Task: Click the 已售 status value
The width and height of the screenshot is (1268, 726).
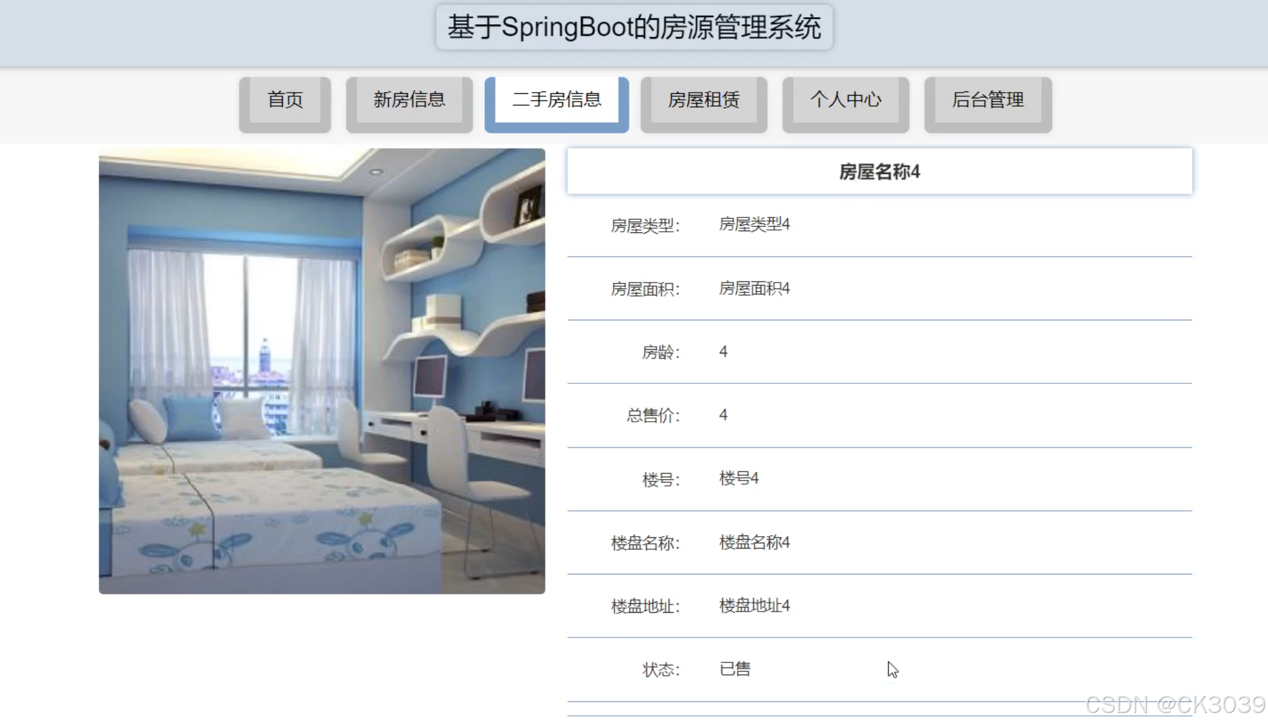Action: tap(735, 669)
